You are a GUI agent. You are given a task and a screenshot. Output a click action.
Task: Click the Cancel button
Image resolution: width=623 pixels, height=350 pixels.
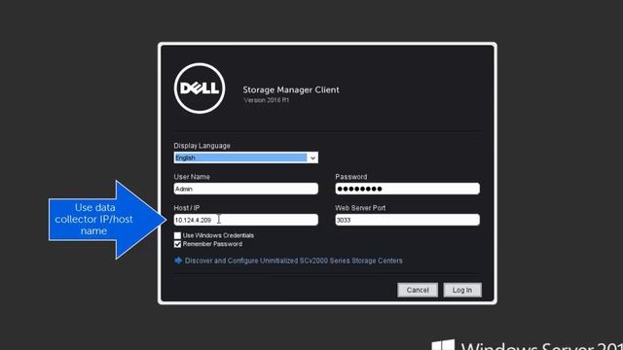[x=418, y=290]
